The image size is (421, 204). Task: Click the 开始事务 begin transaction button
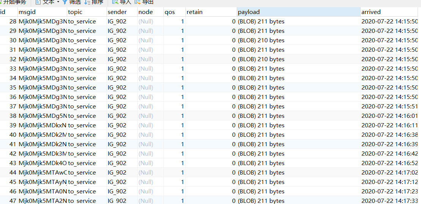(x=14, y=2)
